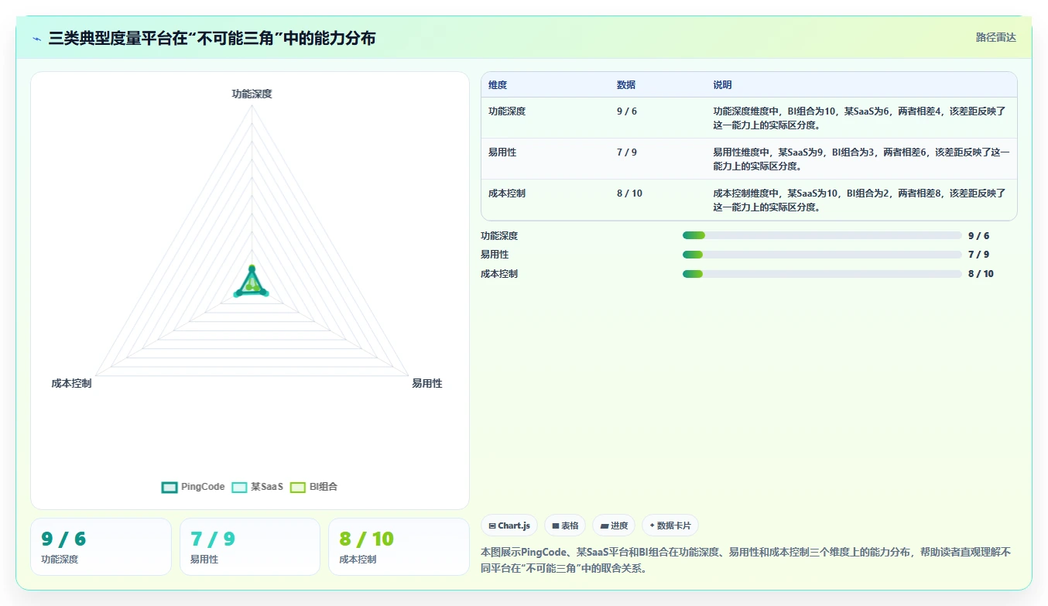Click the 7 / 9 value after the progress bar
The height and width of the screenshot is (606, 1048).
[x=978, y=255]
